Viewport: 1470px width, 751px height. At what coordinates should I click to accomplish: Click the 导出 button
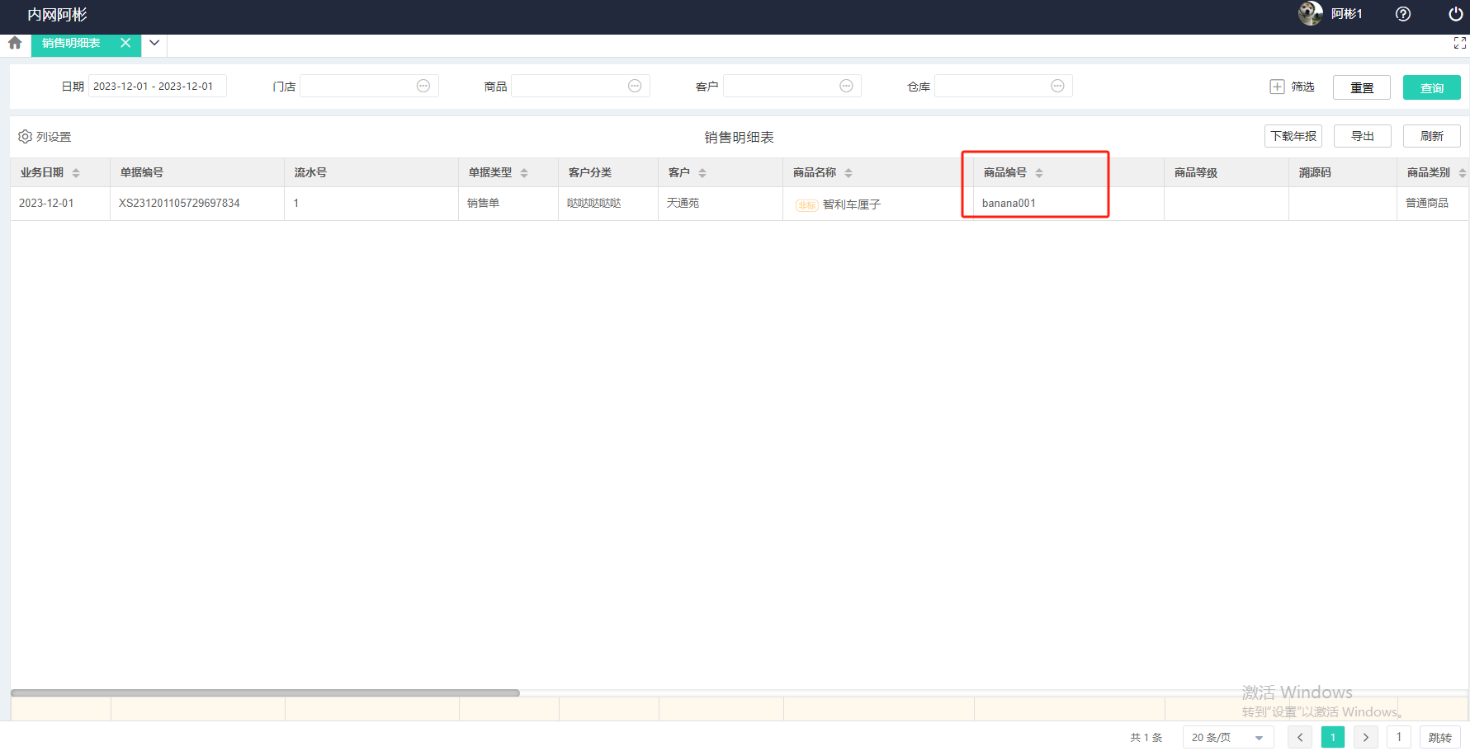point(1363,136)
